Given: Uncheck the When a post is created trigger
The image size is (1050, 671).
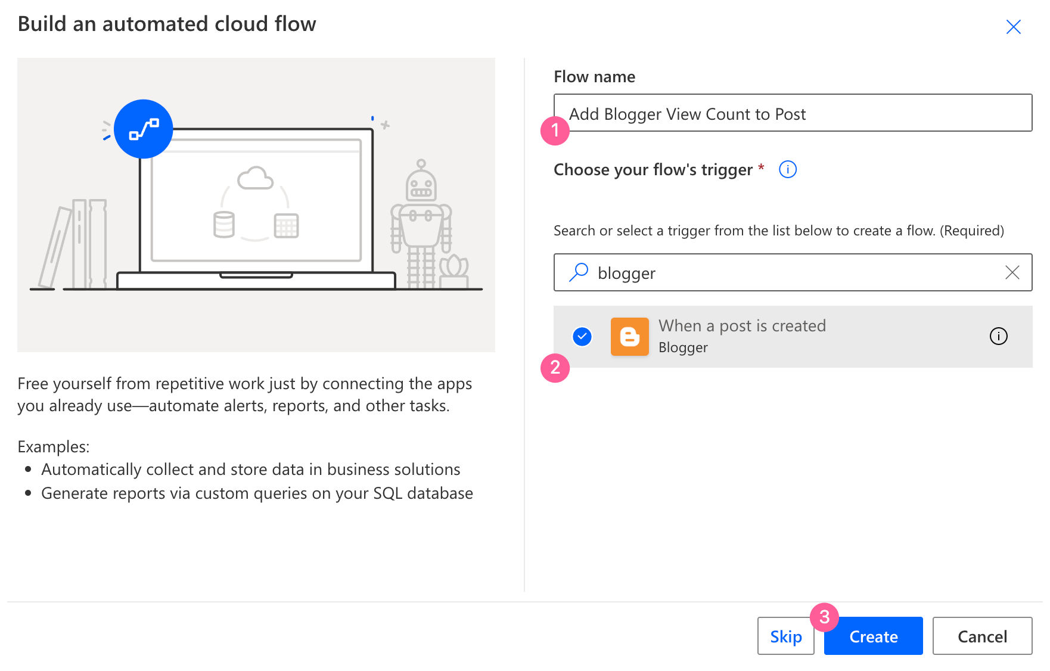Looking at the screenshot, I should click(x=582, y=337).
